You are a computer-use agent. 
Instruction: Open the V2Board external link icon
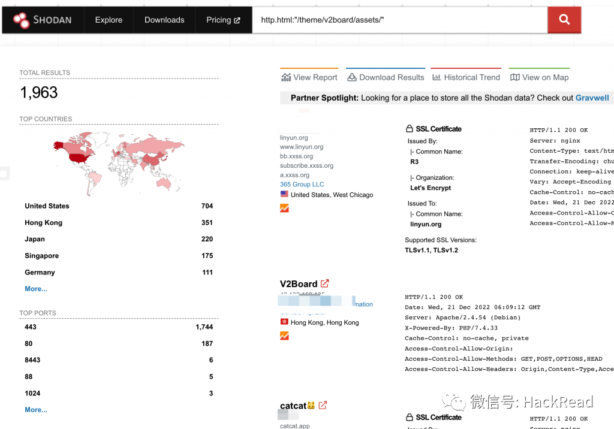click(324, 283)
